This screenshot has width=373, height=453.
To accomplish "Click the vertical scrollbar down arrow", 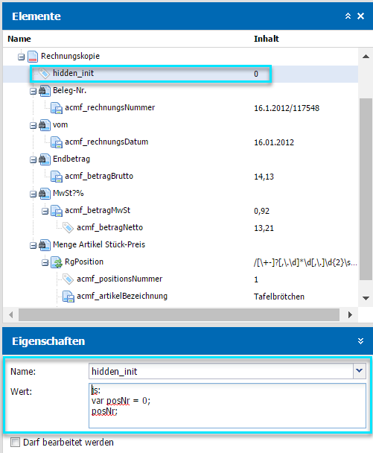I will pyautogui.click(x=366, y=298).
